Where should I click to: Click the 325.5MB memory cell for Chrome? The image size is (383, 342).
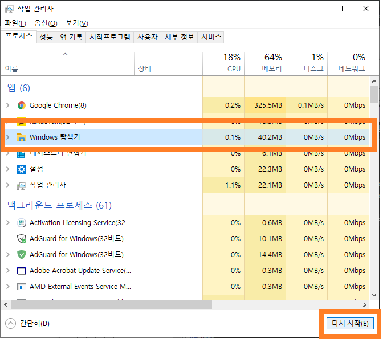[x=265, y=105]
